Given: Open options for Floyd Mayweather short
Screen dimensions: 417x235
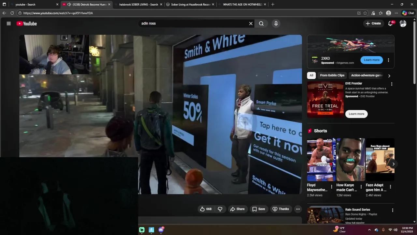Looking at the screenshot, I should click(332, 187).
